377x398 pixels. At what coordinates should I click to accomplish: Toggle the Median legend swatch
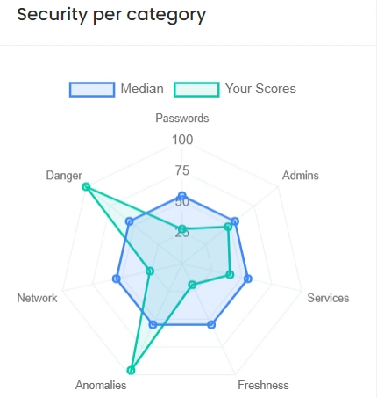point(92,90)
